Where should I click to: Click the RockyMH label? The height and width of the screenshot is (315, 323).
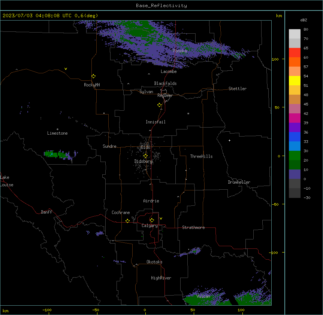click(92, 85)
